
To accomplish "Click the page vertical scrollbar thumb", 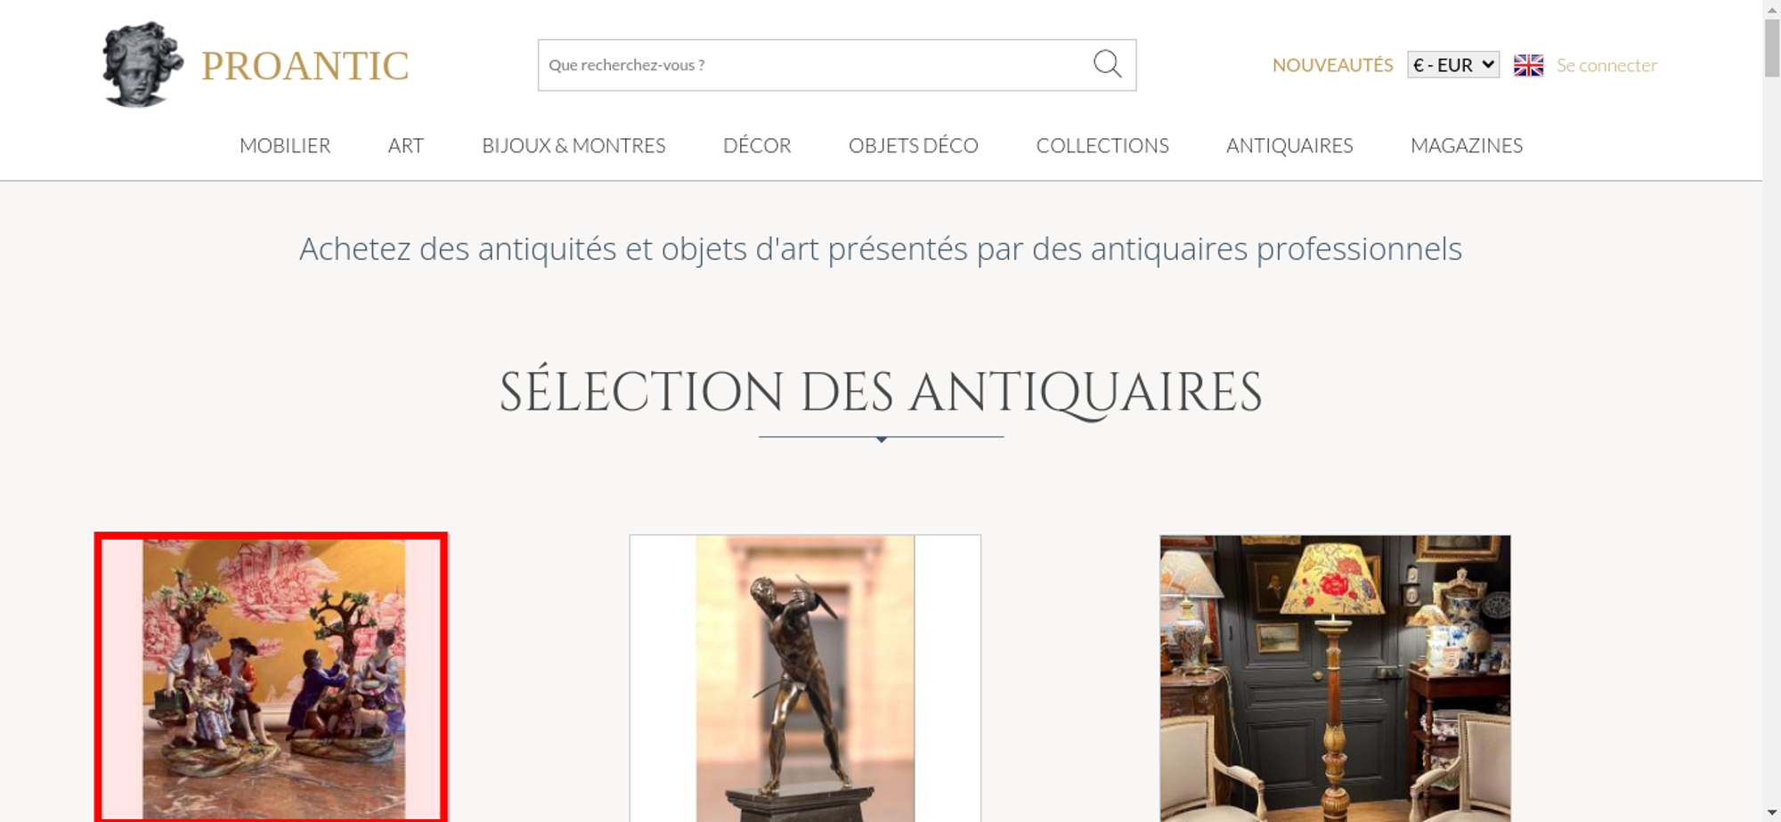I will (x=1772, y=47).
